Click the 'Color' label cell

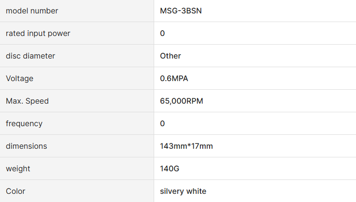click(15, 191)
